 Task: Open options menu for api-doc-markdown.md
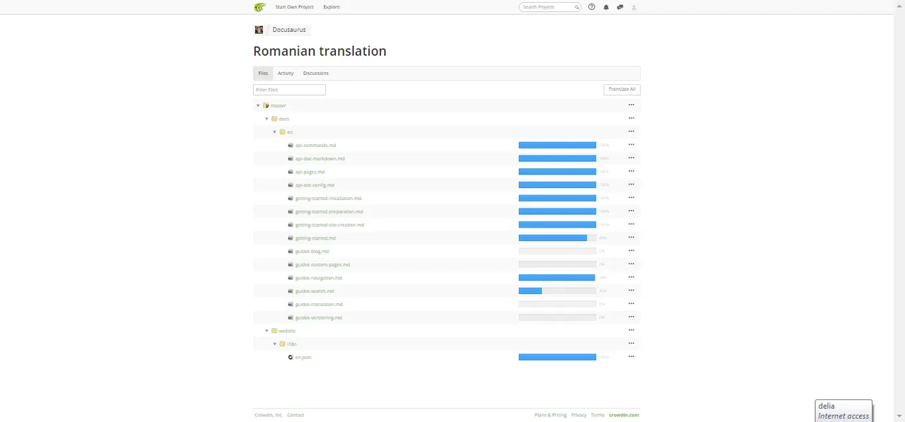(x=631, y=158)
